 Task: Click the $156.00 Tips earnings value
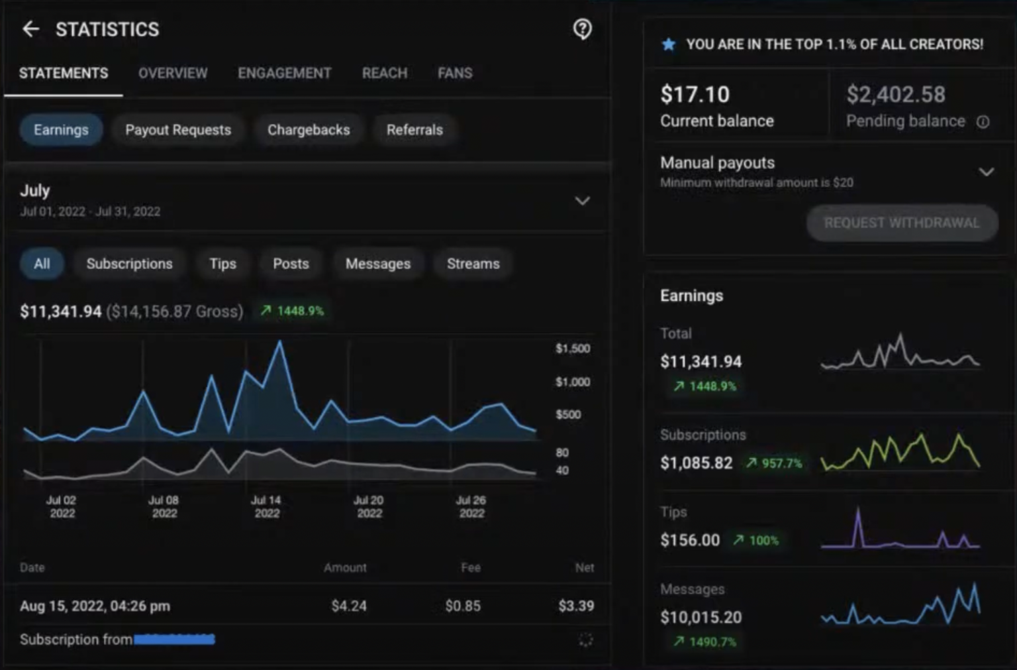[690, 540]
